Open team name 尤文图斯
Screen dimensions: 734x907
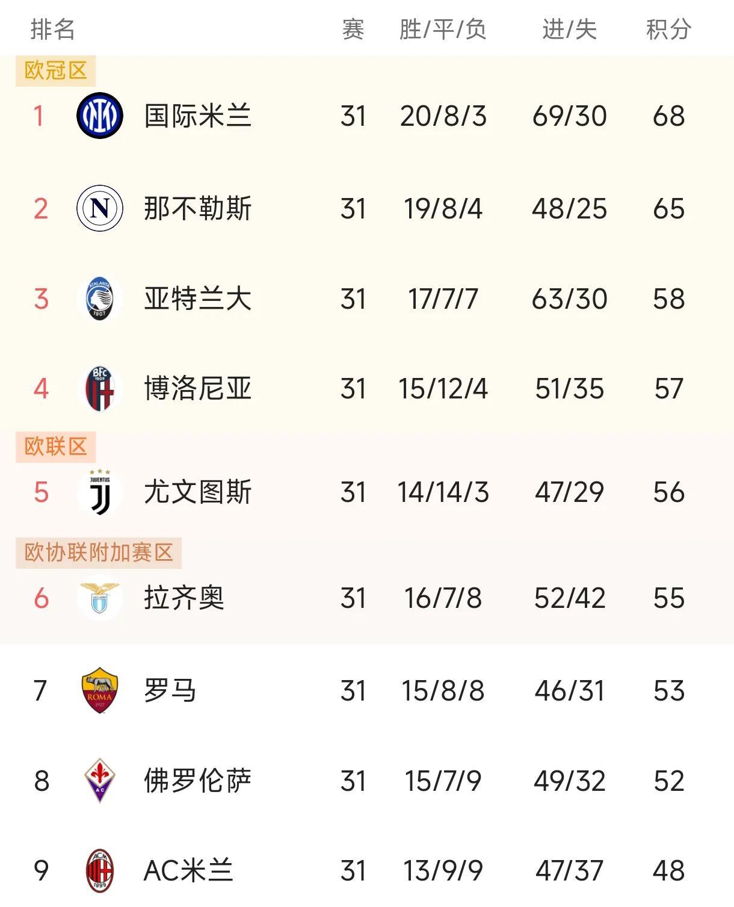point(197,492)
